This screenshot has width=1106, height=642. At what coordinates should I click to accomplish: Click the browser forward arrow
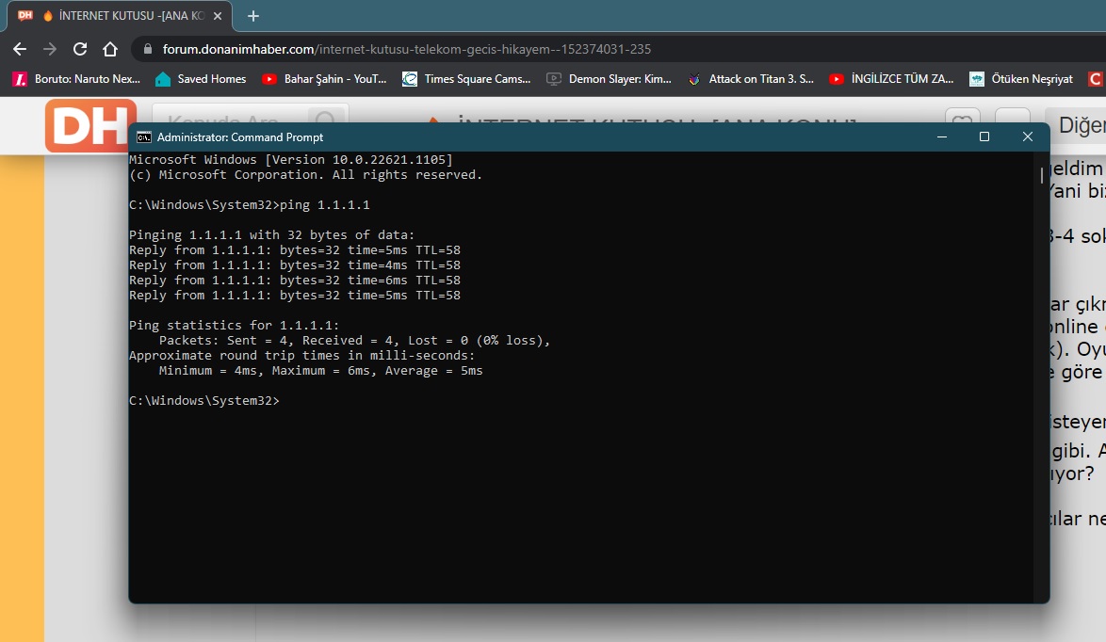pos(49,49)
